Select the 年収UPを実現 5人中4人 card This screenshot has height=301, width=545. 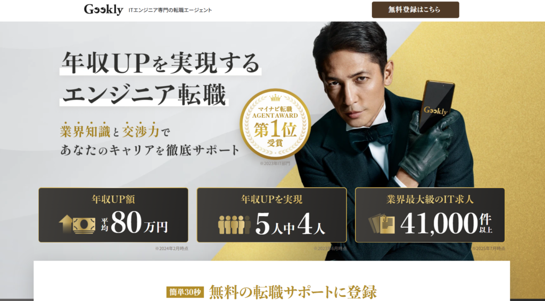(272, 215)
